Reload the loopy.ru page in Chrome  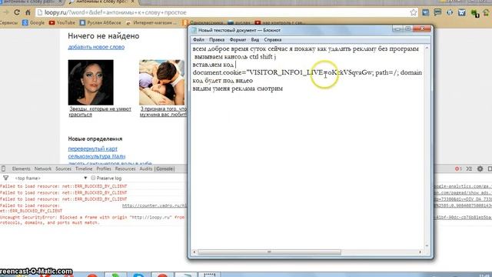click(17, 12)
